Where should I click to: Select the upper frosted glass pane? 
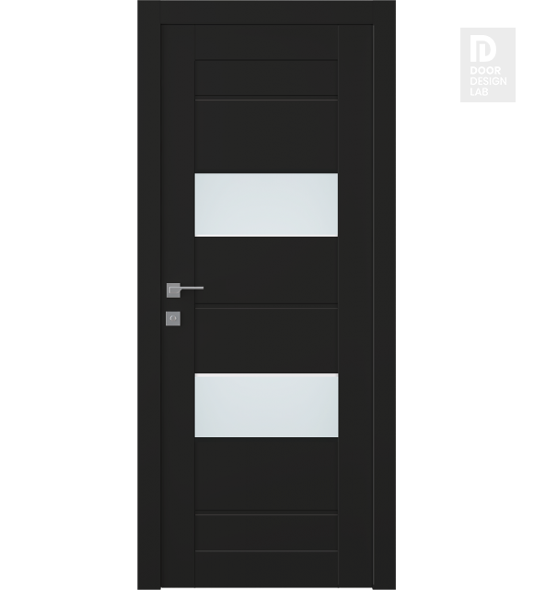tap(266, 205)
